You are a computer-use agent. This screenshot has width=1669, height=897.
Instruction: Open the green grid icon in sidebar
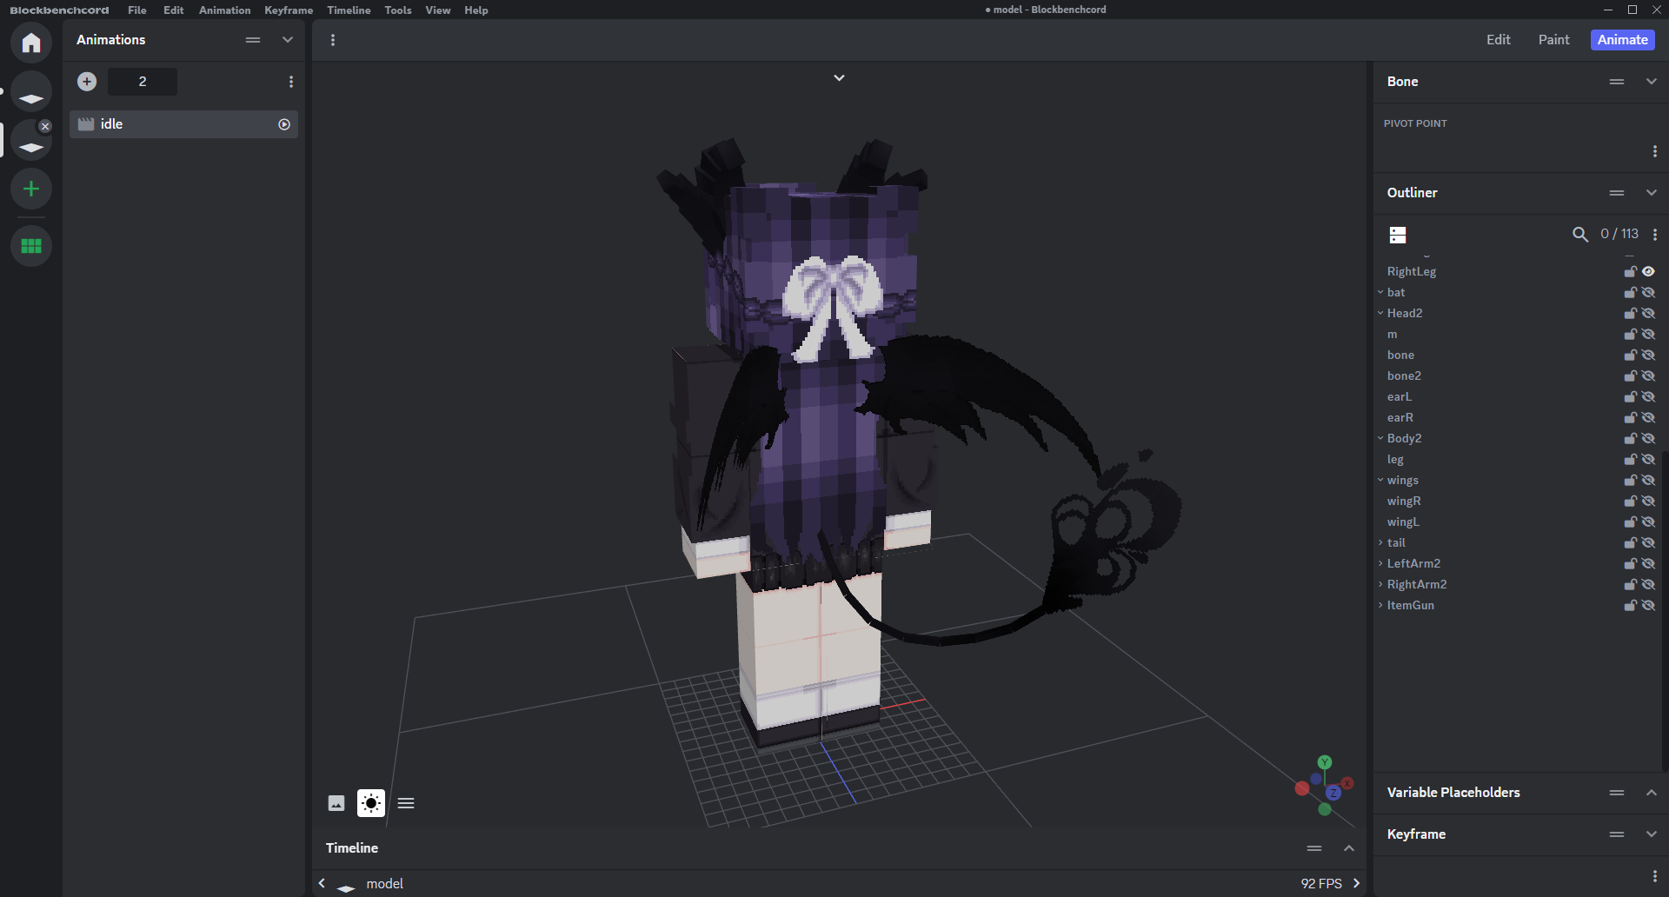point(31,246)
